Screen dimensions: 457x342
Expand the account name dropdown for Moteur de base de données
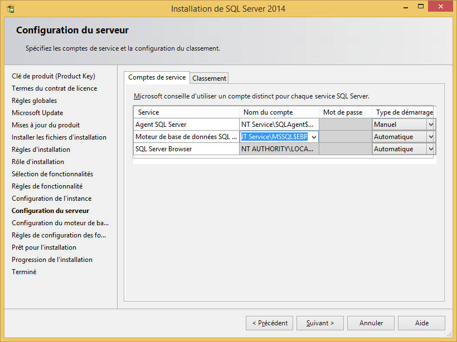click(x=314, y=137)
